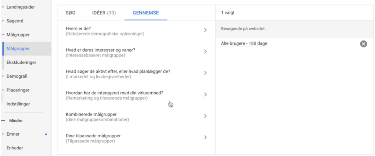
Task: Open chevron for Hvad søger de aktivt efter
Action: (205, 73)
